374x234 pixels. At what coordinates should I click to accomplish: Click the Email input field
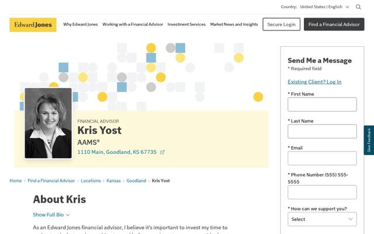coord(322,159)
